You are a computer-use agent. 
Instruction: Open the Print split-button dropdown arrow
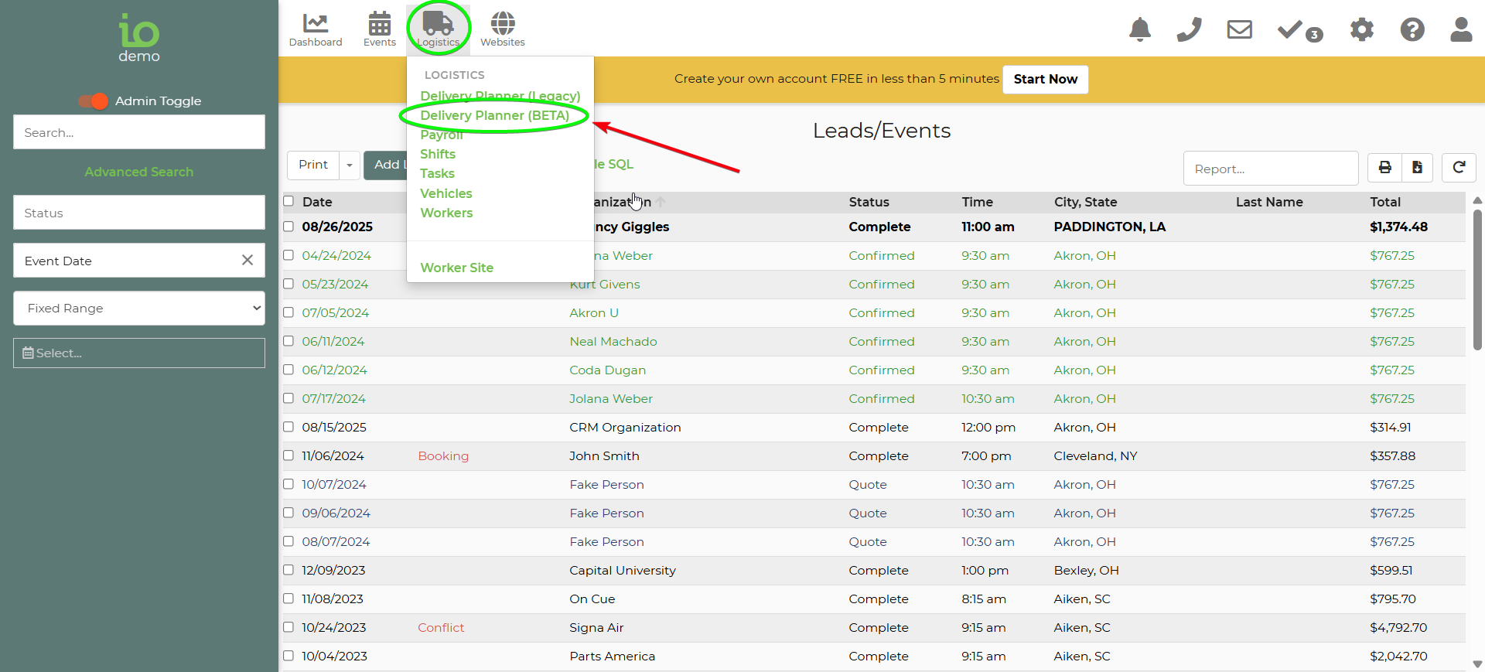[x=350, y=165]
